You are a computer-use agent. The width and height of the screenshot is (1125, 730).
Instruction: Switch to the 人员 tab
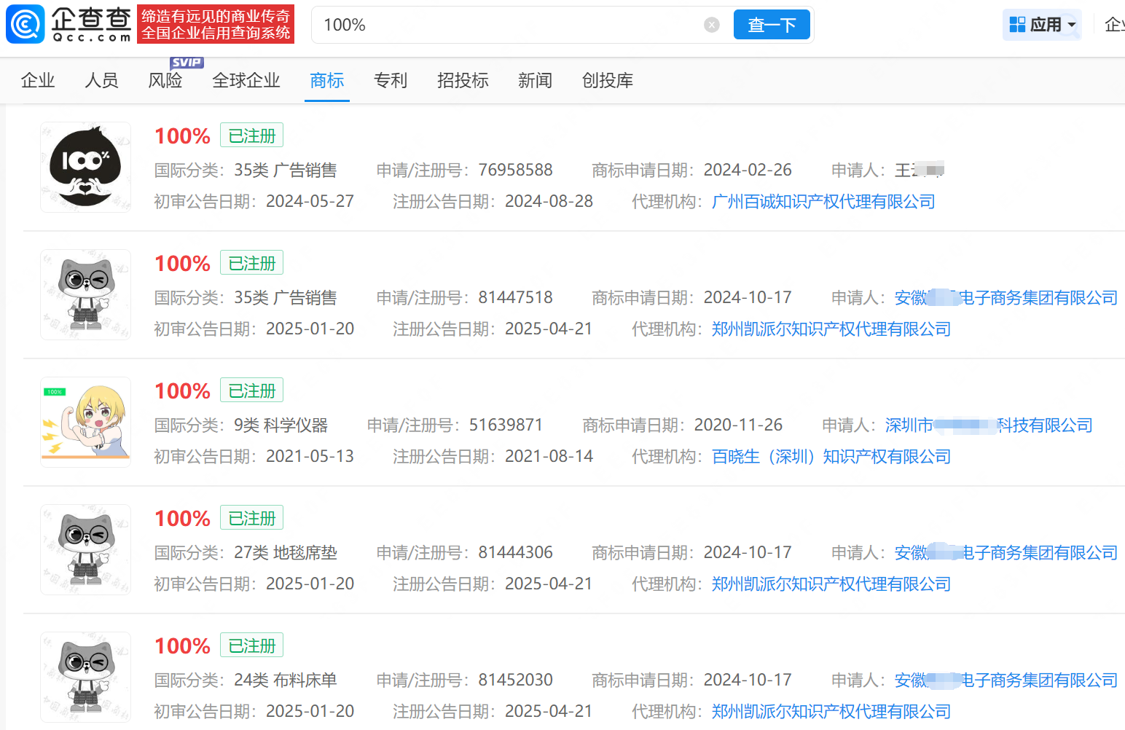click(101, 81)
